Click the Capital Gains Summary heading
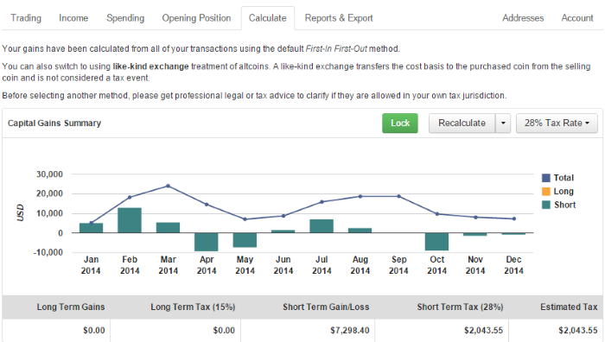Image resolution: width=605 pixels, height=342 pixels. [x=54, y=123]
